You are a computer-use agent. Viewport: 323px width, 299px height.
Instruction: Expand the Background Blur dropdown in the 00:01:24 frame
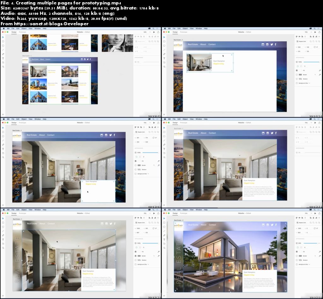click(310, 83)
